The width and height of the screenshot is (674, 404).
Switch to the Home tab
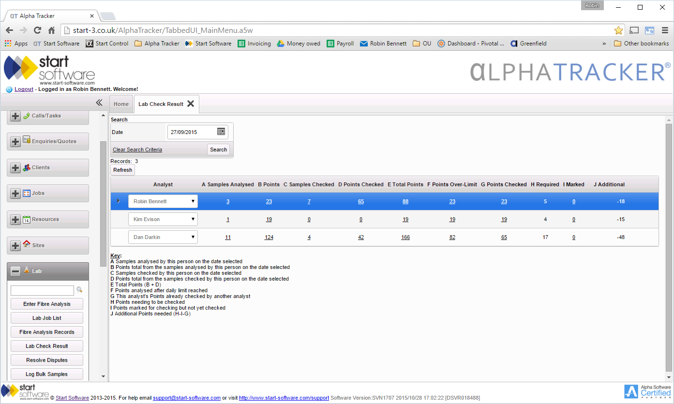120,104
